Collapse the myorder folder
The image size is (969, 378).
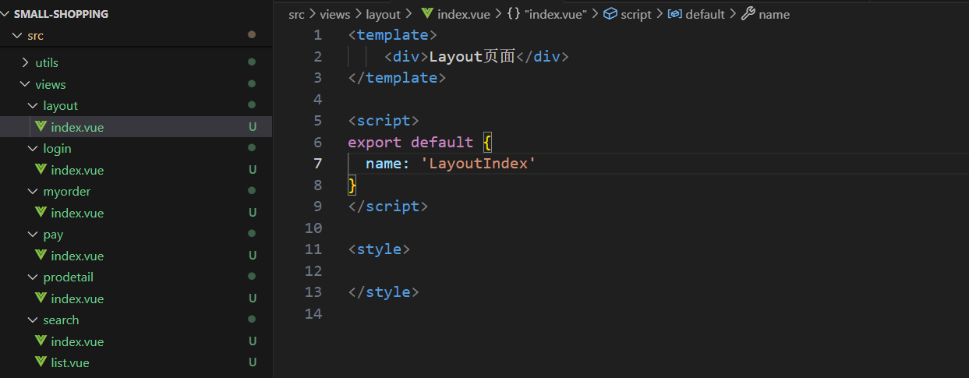[33, 192]
